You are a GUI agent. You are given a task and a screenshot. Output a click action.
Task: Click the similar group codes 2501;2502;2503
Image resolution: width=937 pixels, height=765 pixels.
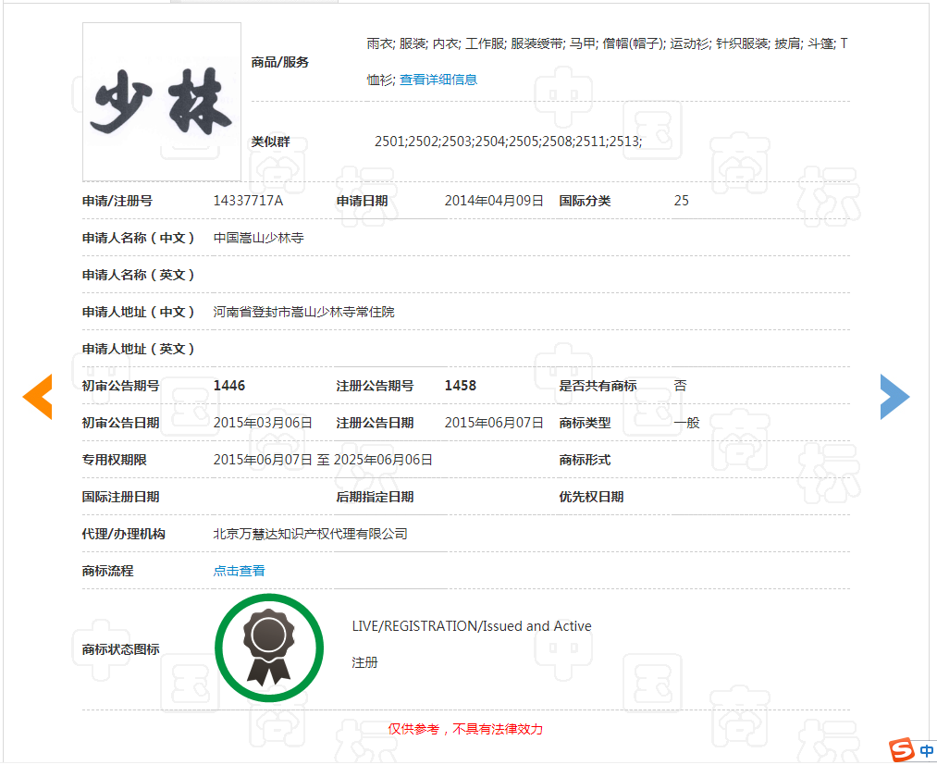pos(508,142)
